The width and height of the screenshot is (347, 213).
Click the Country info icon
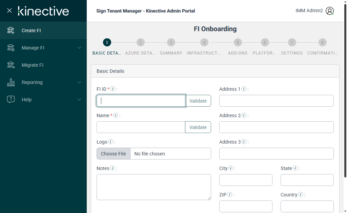coord(301,194)
